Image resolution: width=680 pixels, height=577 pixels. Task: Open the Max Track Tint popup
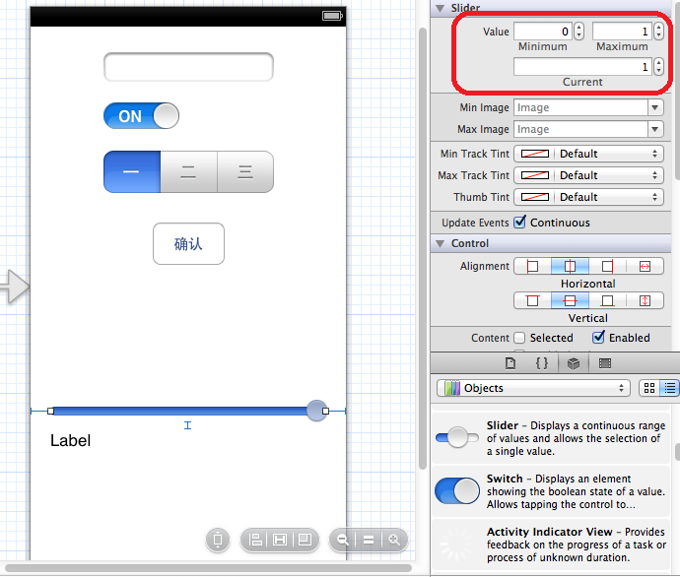589,175
